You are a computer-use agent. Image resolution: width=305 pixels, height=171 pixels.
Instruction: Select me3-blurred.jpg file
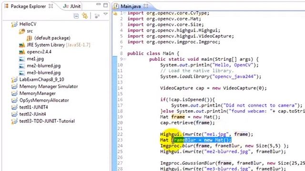43,73
